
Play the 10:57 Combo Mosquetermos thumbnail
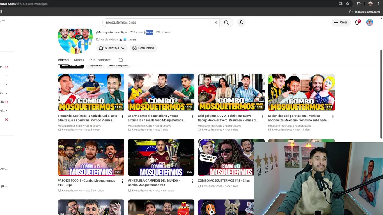[231, 93]
